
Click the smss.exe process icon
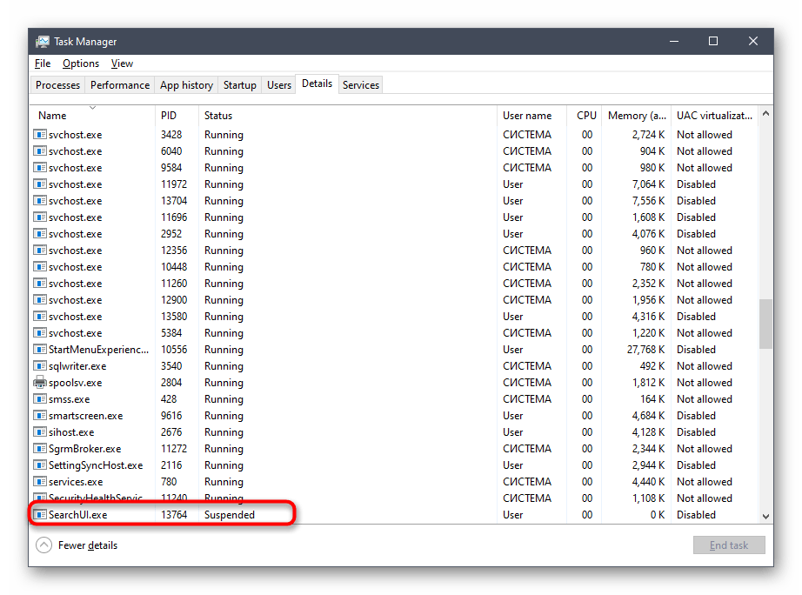pos(40,399)
